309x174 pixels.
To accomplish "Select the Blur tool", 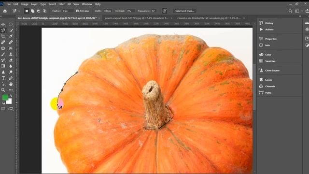I will 11,66.
